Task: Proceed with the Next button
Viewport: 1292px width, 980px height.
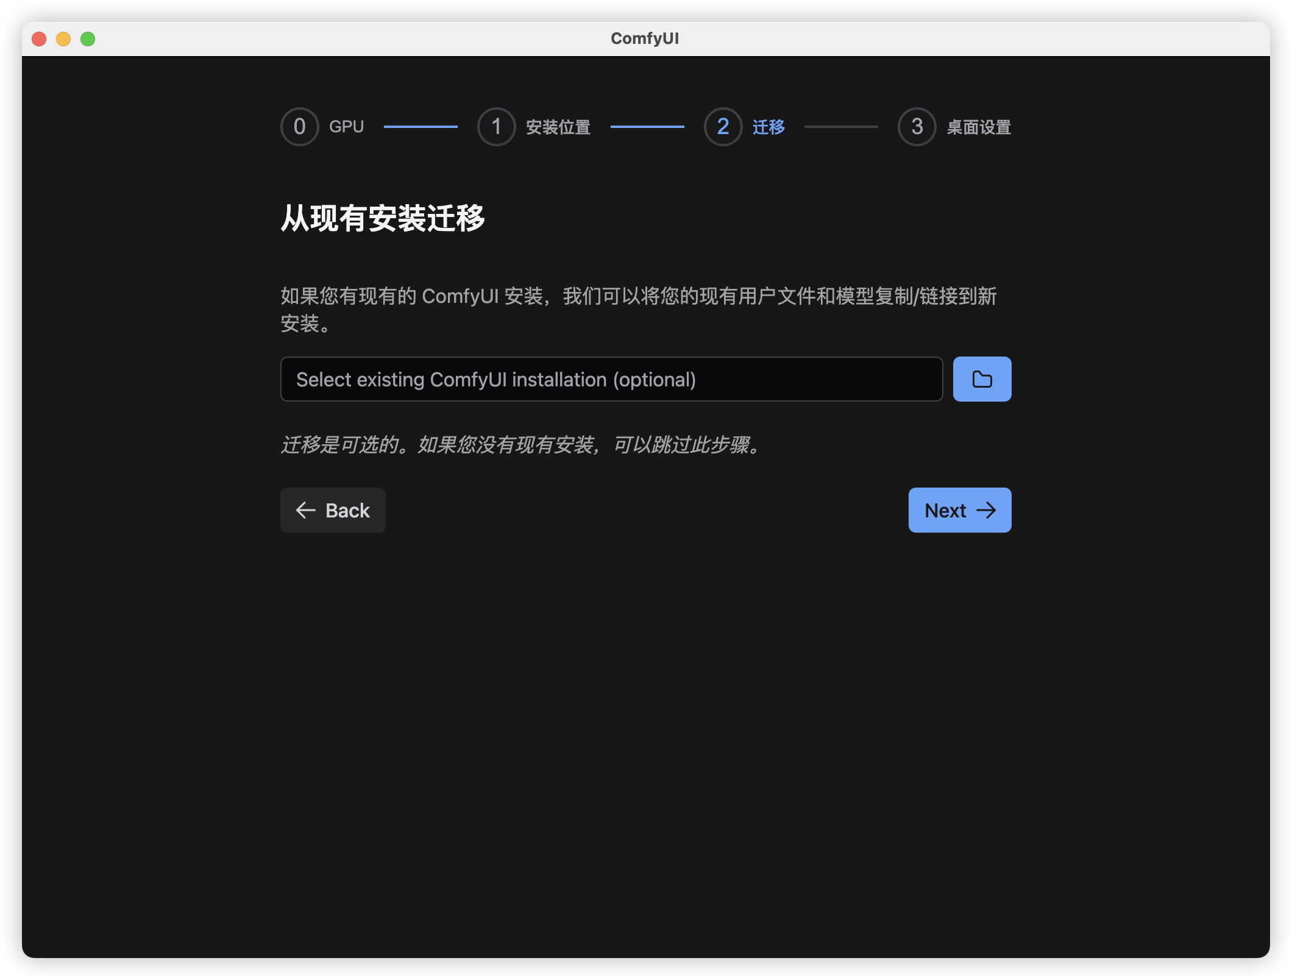Action: pos(959,510)
